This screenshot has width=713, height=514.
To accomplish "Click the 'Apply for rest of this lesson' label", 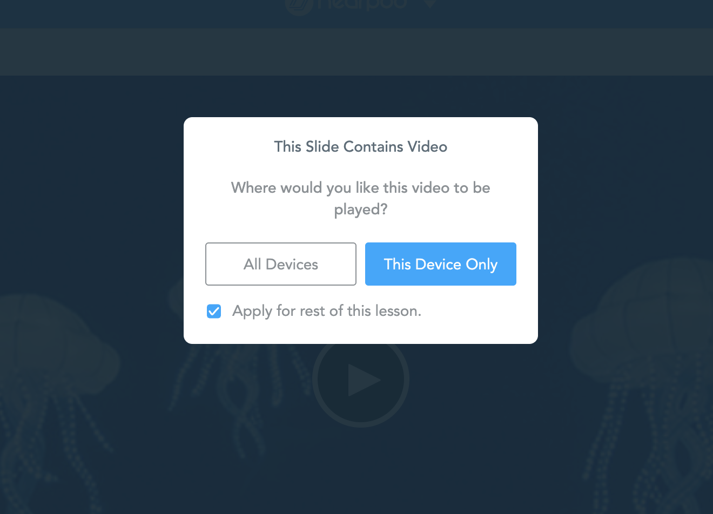I will (327, 311).
